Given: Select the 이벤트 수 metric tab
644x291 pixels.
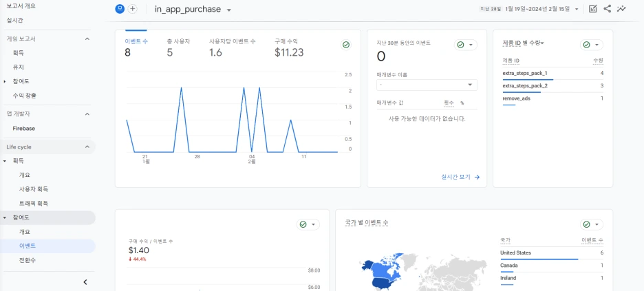Looking at the screenshot, I should coord(136,47).
